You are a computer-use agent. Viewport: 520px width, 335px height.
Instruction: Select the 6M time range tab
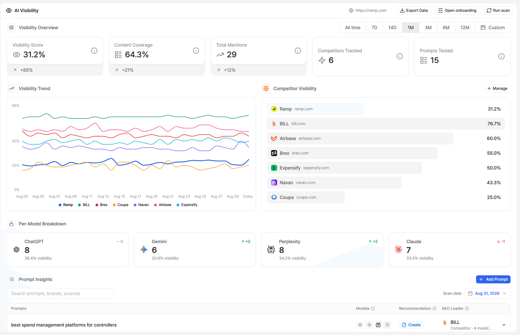[x=446, y=28]
